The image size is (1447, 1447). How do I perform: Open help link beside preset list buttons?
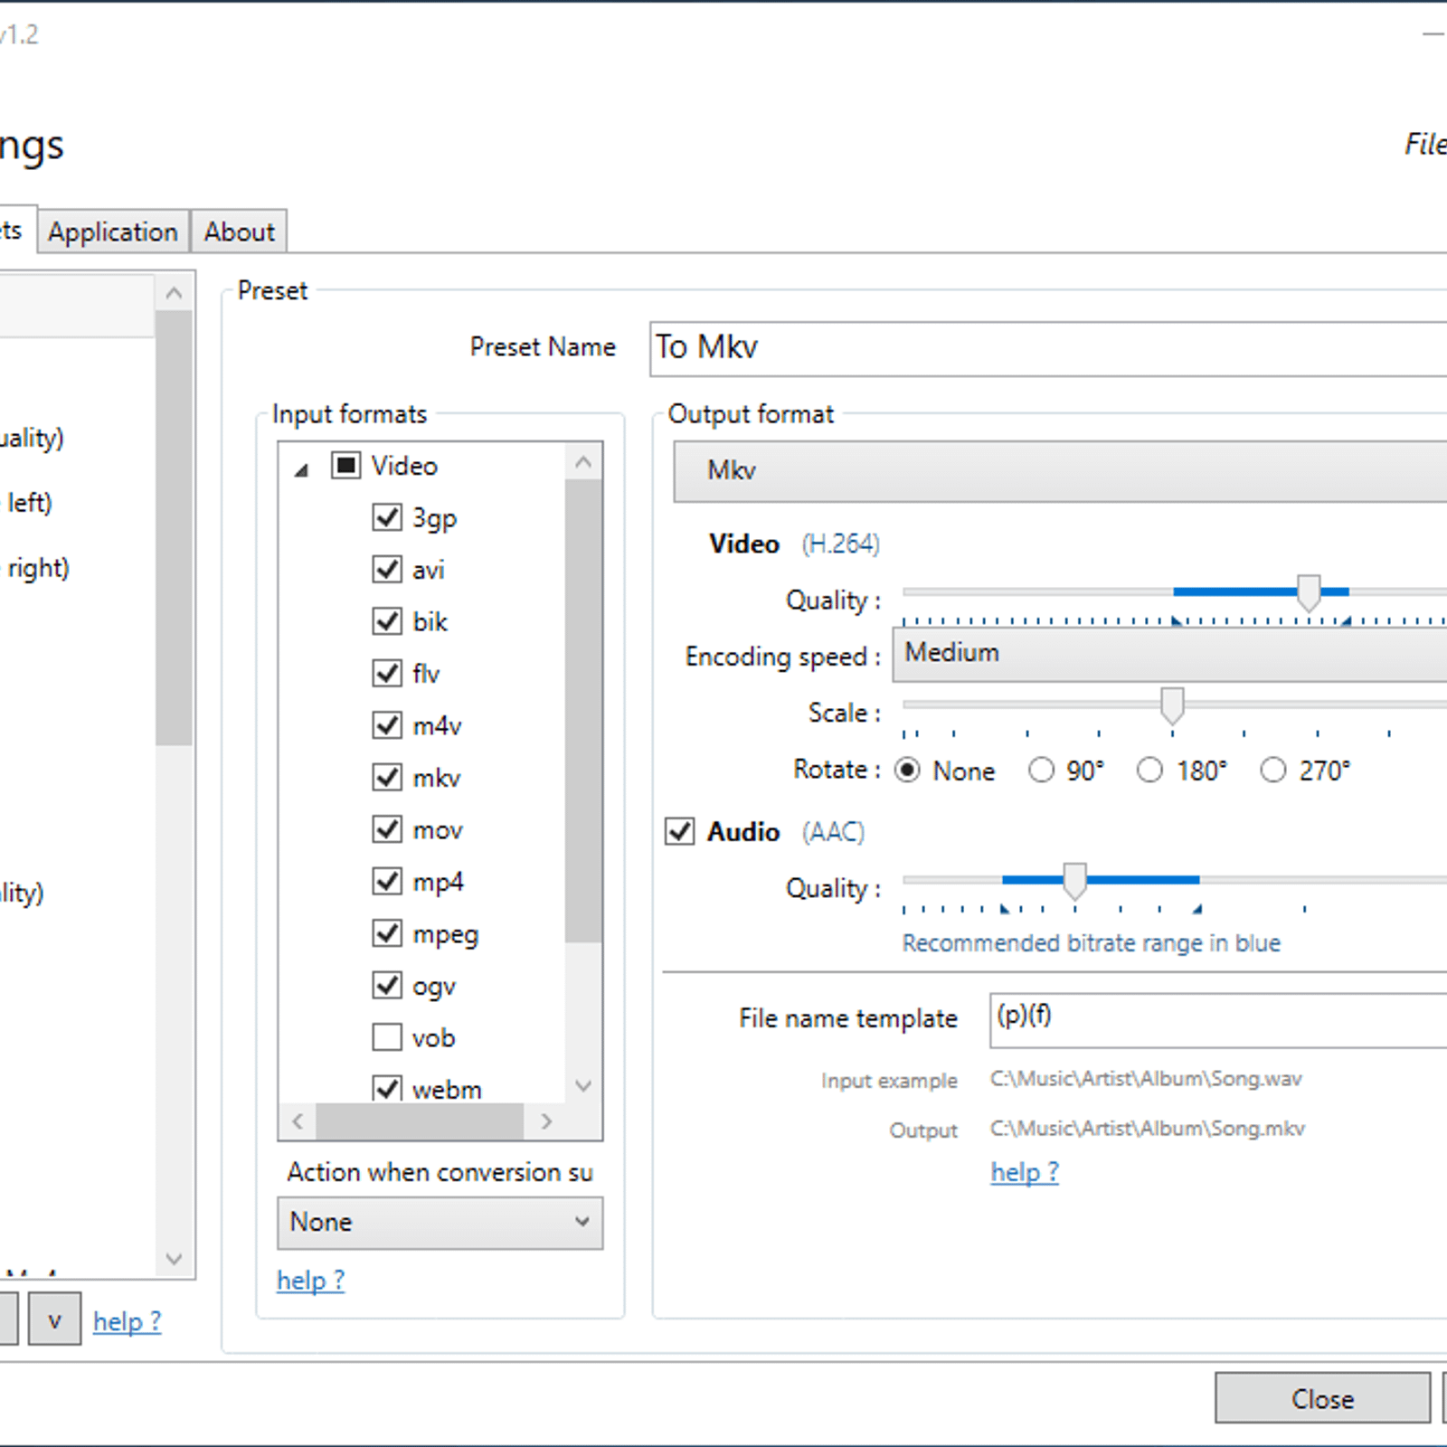[x=127, y=1321]
